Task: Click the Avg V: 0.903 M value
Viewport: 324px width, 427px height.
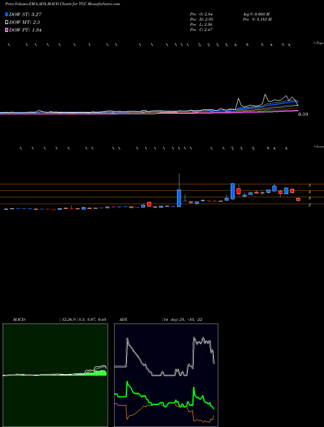Action: [x=256, y=14]
